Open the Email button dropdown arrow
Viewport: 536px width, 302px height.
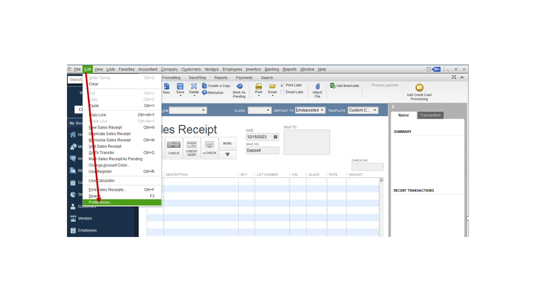[272, 96]
